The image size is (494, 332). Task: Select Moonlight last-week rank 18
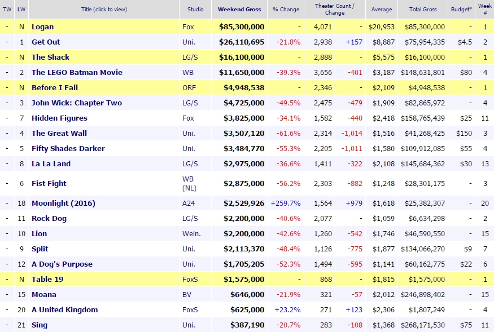click(21, 203)
